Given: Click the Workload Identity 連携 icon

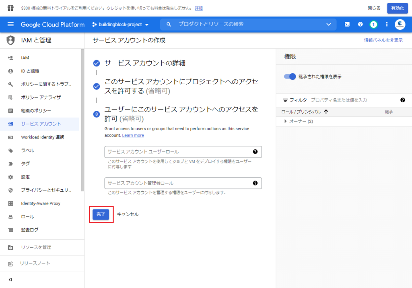Looking at the screenshot, I should pos(10,137).
